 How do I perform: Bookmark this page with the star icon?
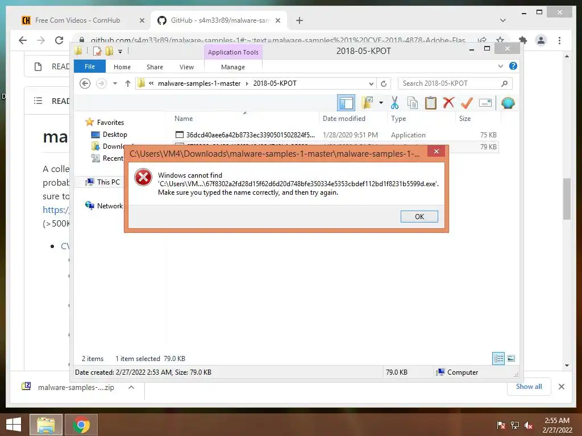click(500, 40)
